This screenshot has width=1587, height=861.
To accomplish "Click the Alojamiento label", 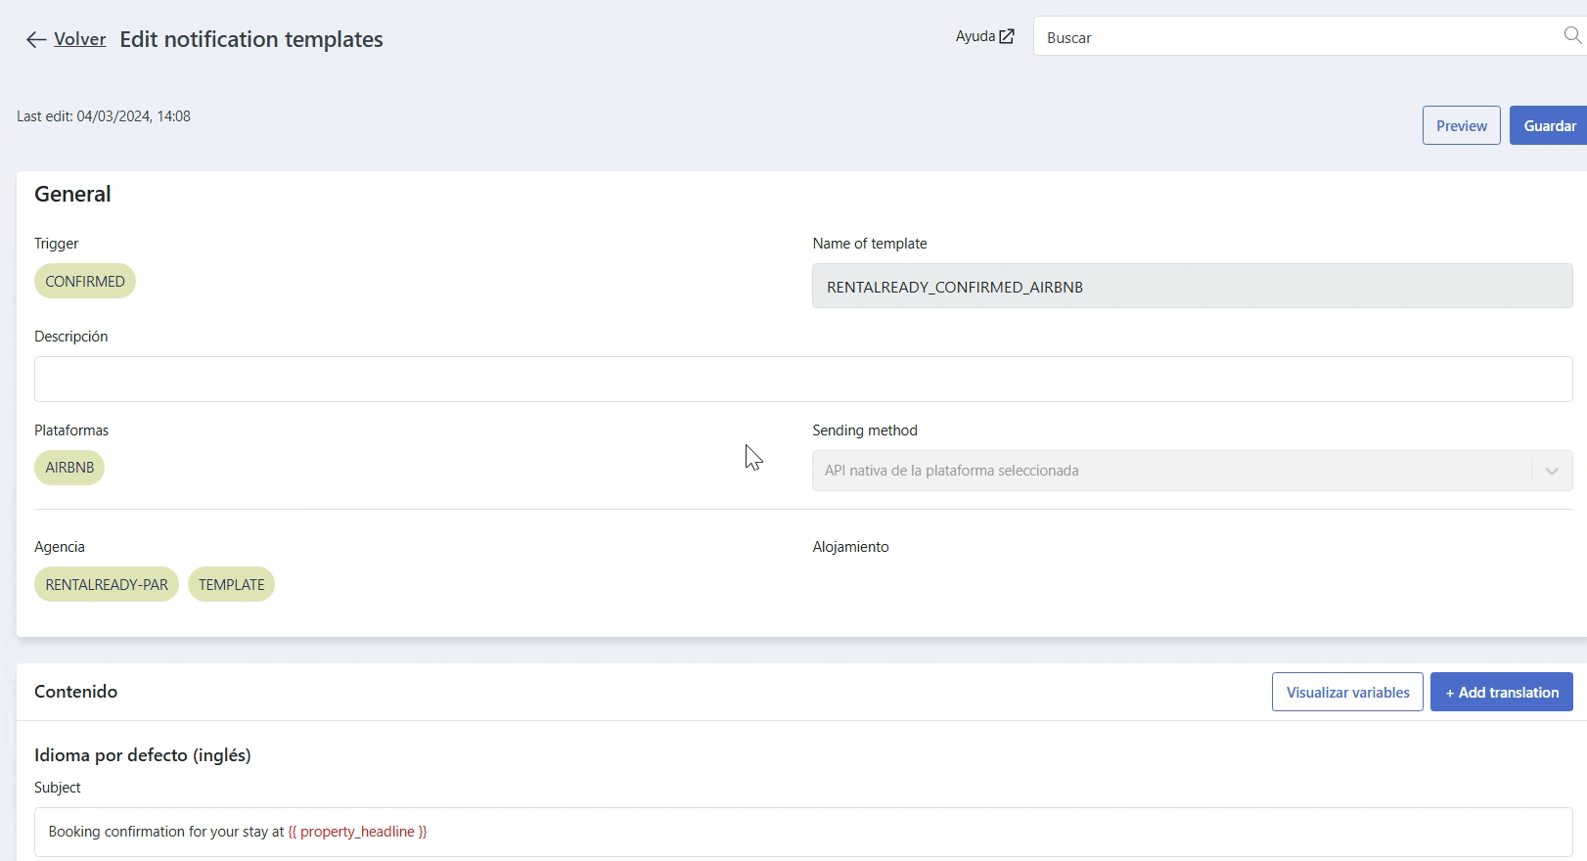I will [x=850, y=547].
